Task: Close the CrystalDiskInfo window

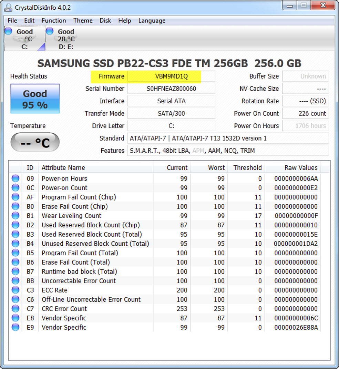Action: tap(323, 6)
